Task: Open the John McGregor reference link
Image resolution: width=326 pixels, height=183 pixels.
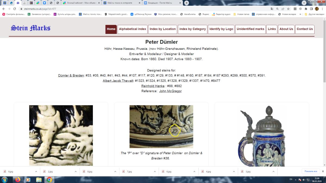Action: pos(170,91)
